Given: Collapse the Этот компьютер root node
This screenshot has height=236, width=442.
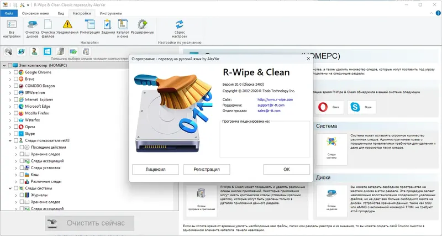Looking at the screenshot, I should (x=4, y=65).
